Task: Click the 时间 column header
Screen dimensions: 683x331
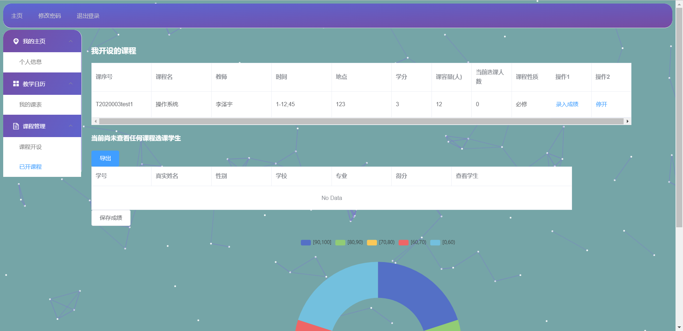Action: click(302, 77)
